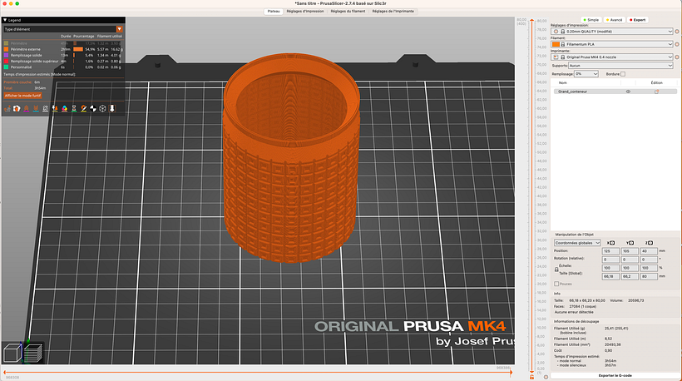682x381 pixels.
Task: Toggle the wireframe cube legend icon
Action: tap(101, 108)
